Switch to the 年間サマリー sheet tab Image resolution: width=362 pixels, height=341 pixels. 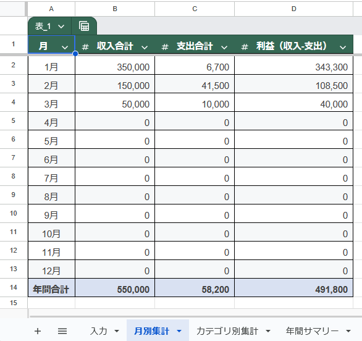[312, 331]
